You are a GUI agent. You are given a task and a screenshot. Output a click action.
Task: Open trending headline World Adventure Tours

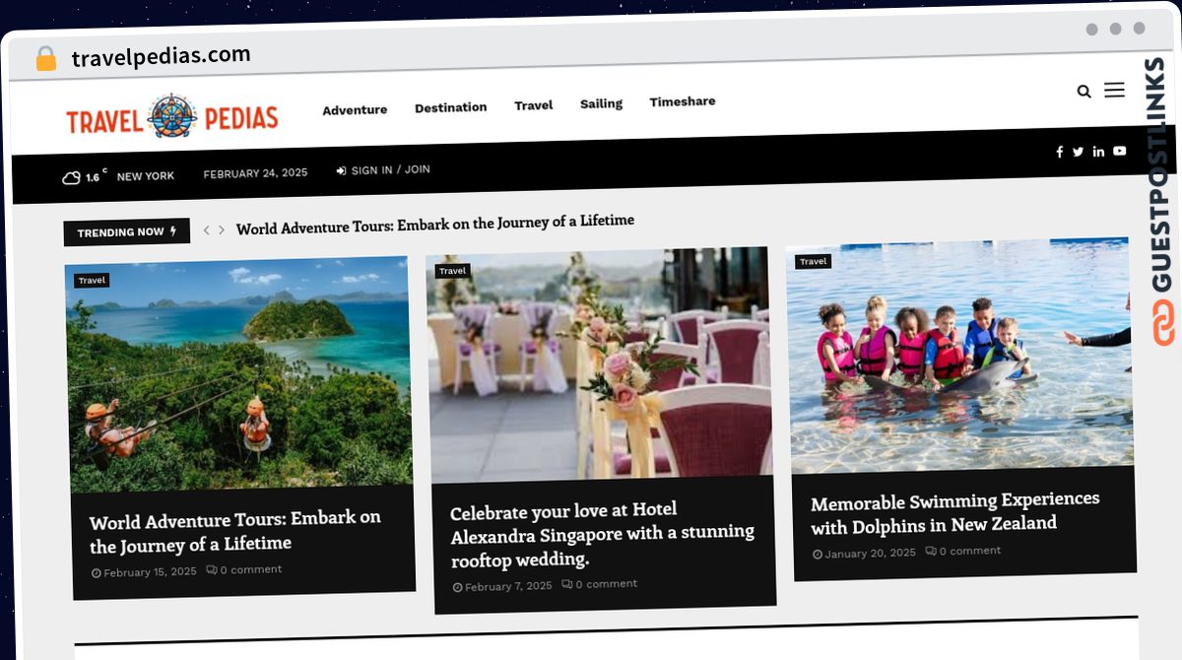(x=435, y=224)
